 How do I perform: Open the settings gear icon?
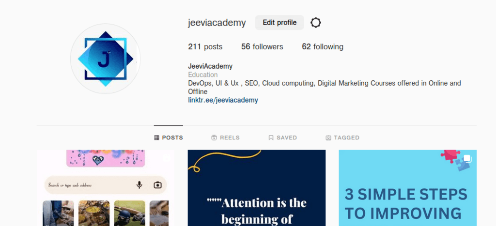coord(315,23)
